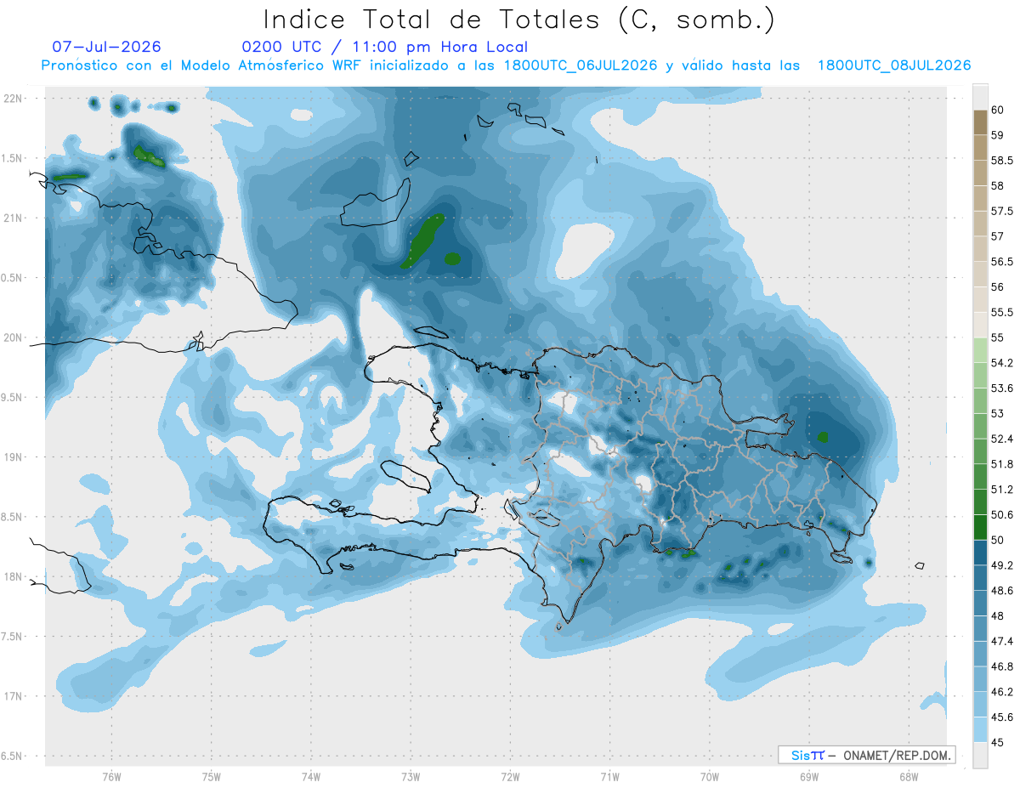Click the longitude label '75W'
The width and height of the screenshot is (1020, 788).
pyautogui.click(x=211, y=777)
